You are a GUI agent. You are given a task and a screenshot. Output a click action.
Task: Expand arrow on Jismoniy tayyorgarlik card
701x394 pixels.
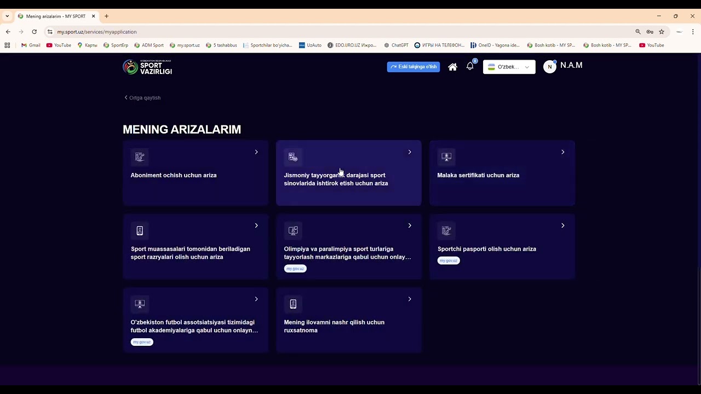point(410,152)
